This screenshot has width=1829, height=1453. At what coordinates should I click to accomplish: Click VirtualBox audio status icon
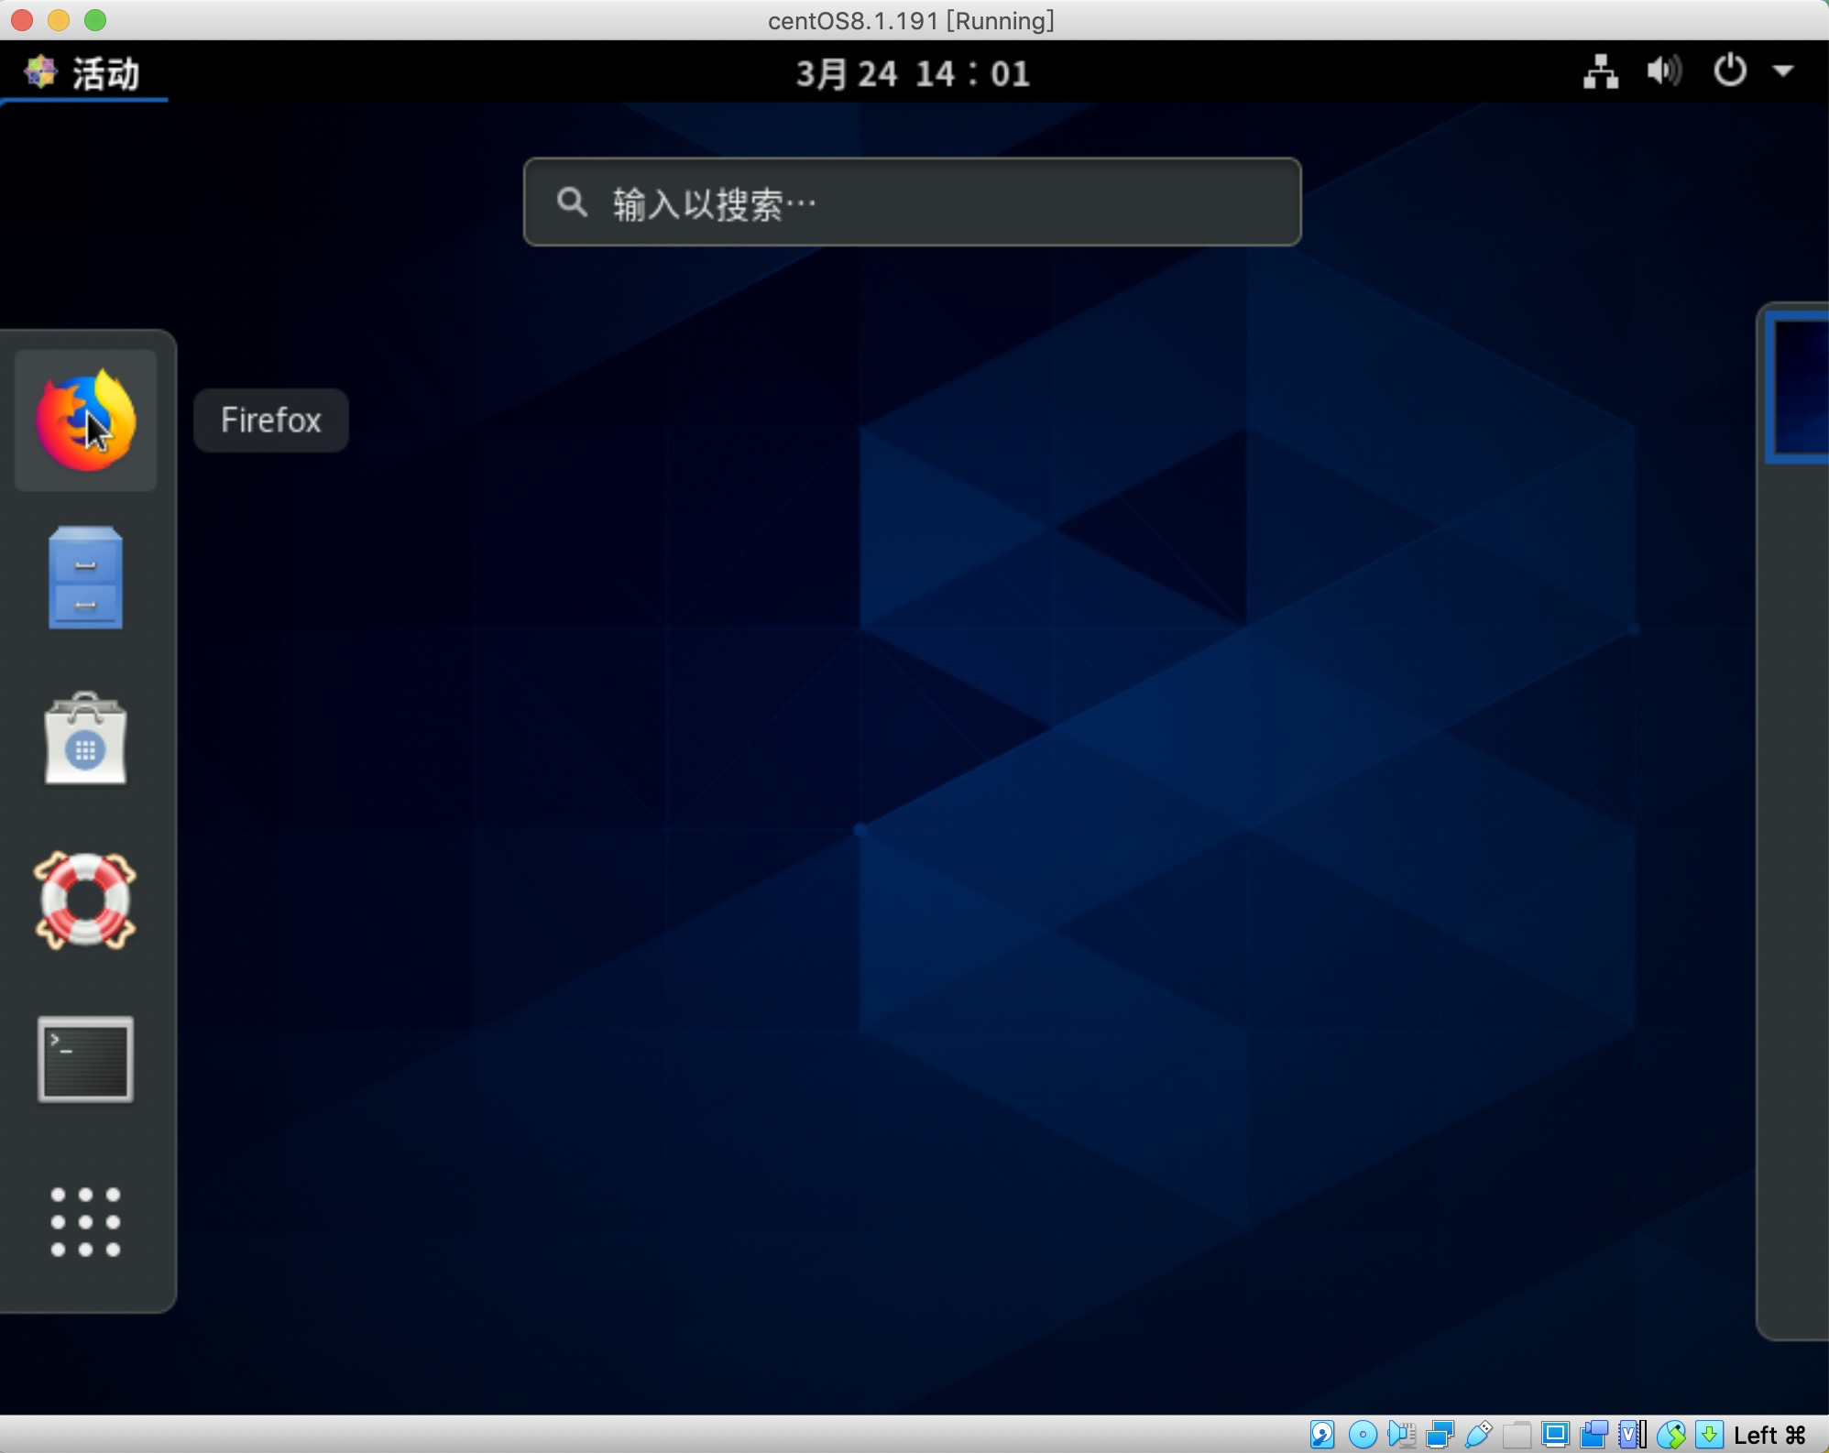(1401, 1434)
